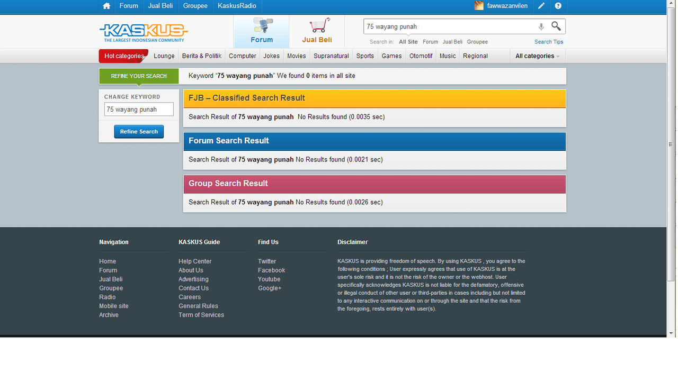Open Groupee in footer Navigation
The width and height of the screenshot is (678, 381).
coord(111,288)
